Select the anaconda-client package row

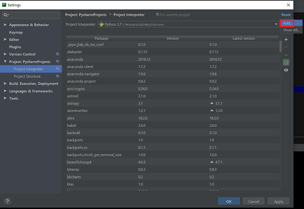point(173,67)
